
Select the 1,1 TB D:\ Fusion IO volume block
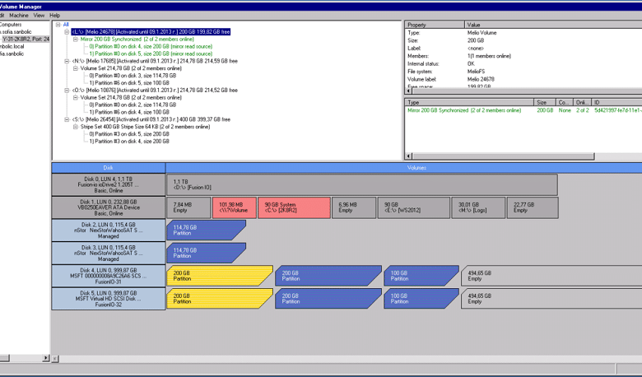click(362, 184)
